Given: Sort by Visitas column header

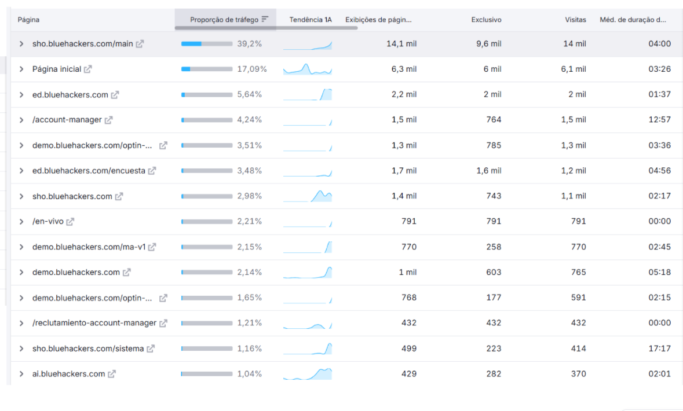Looking at the screenshot, I should coord(575,20).
